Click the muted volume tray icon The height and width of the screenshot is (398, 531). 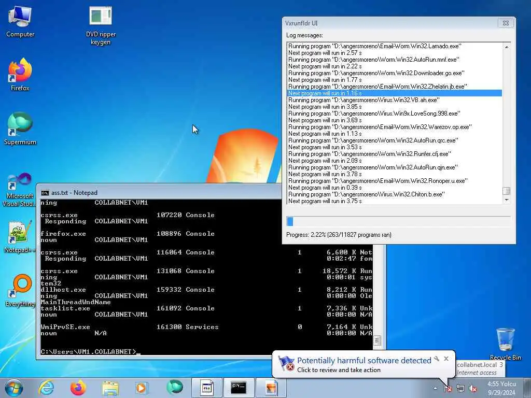(x=473, y=388)
